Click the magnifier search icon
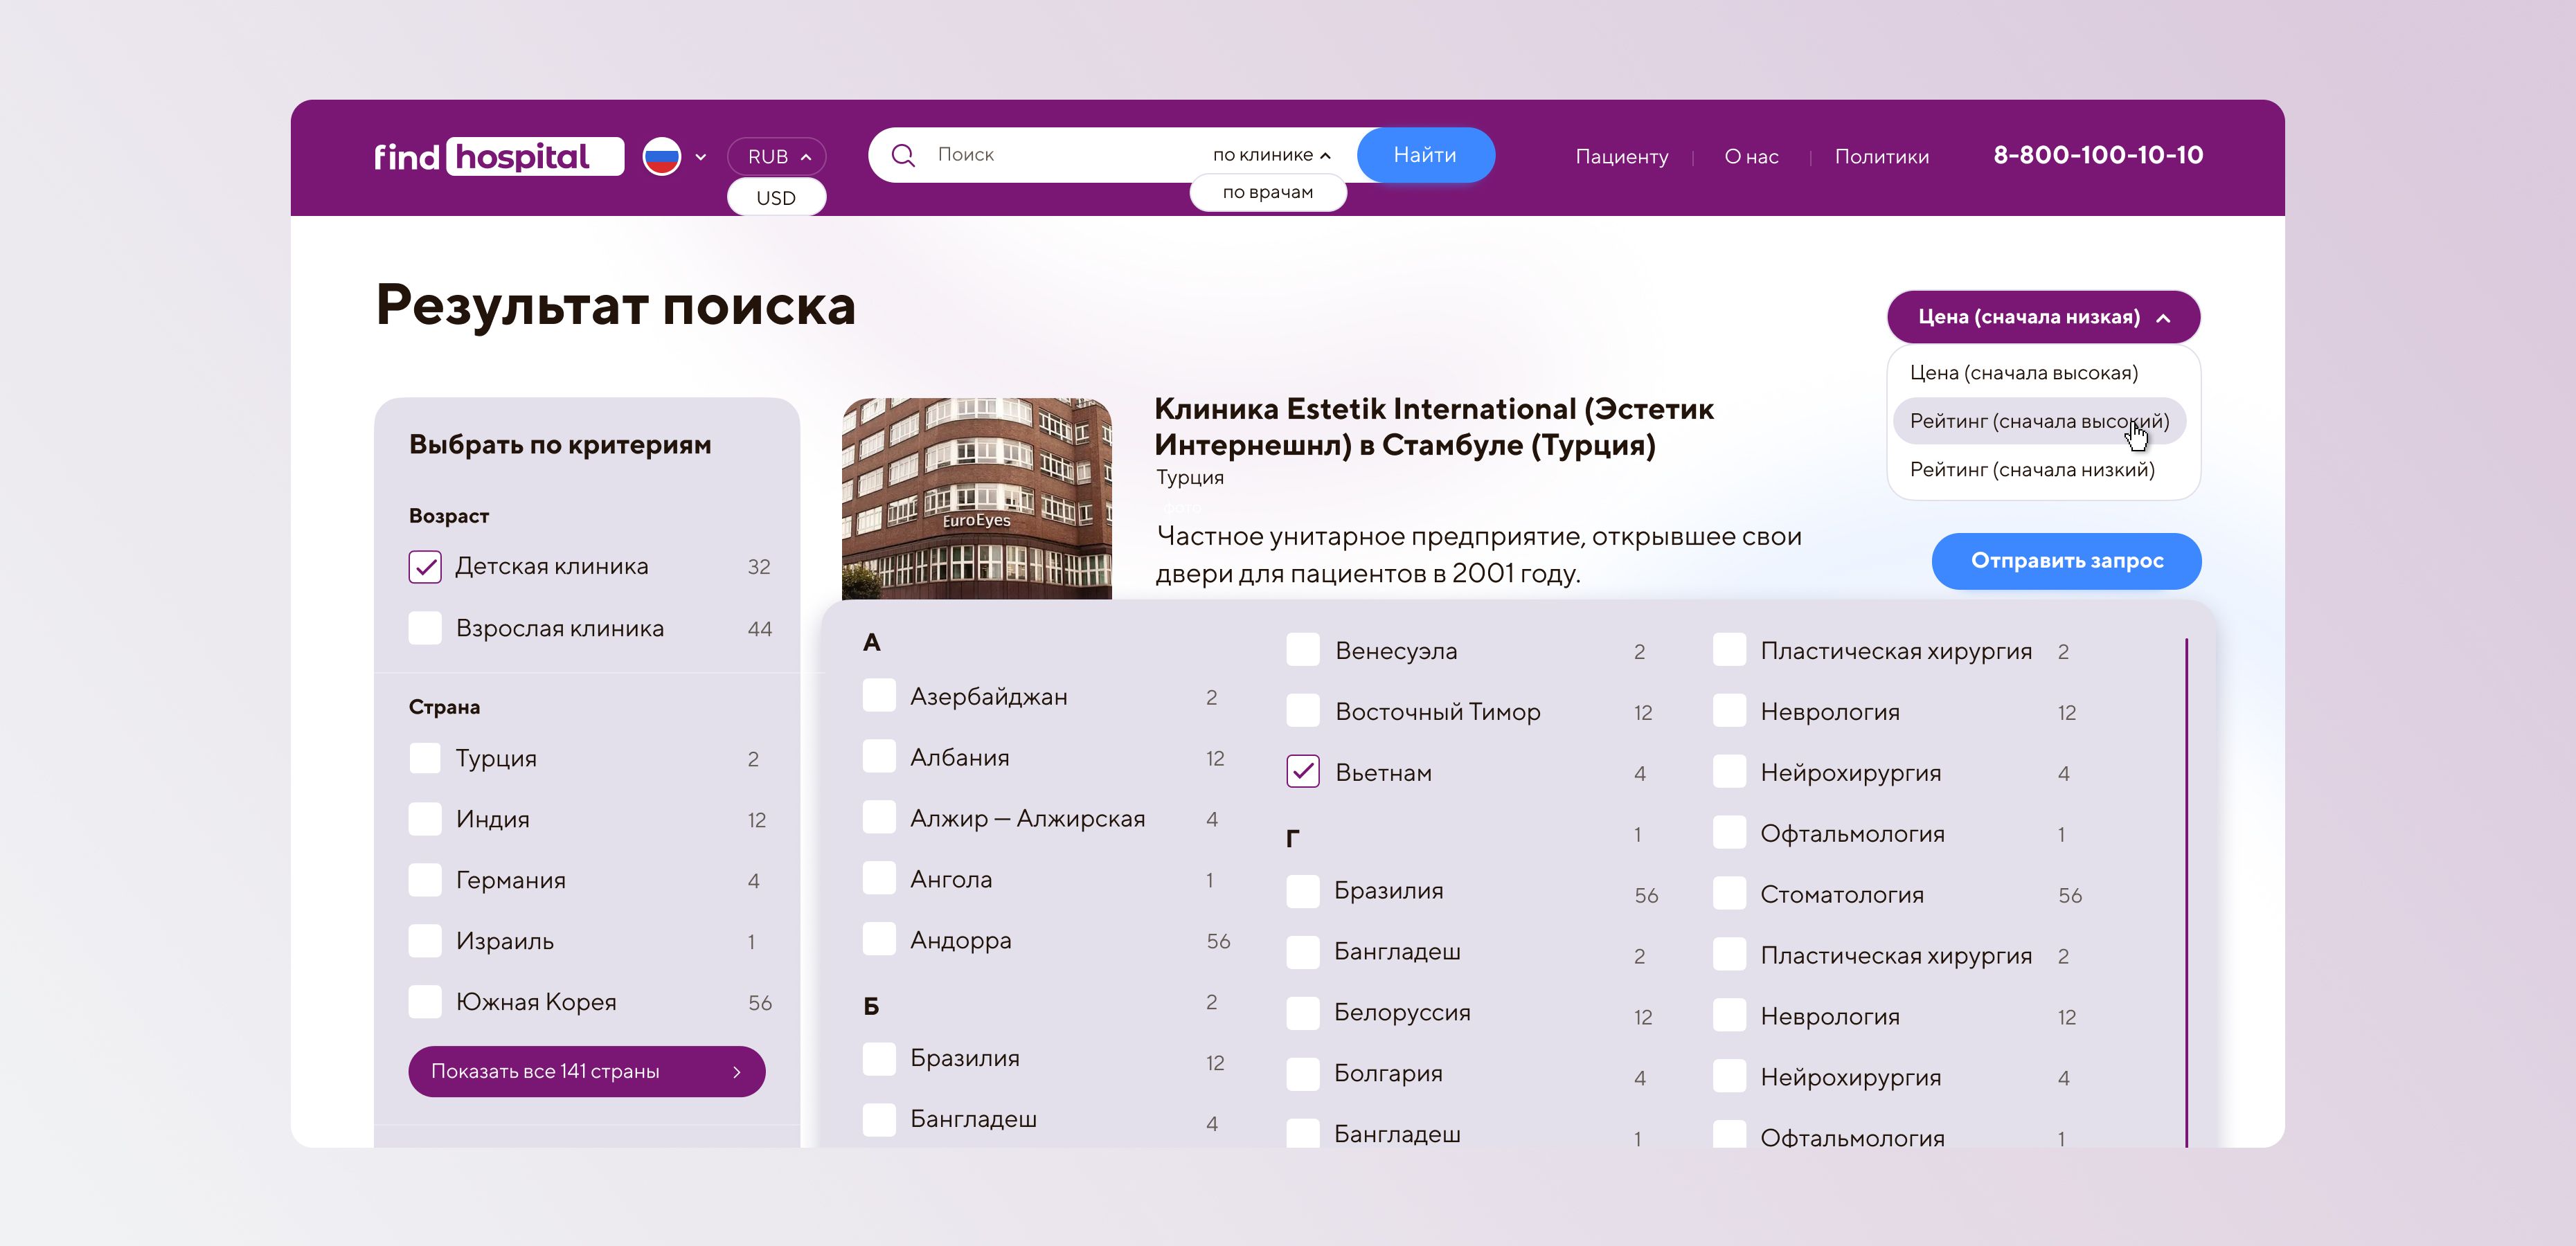 [903, 155]
